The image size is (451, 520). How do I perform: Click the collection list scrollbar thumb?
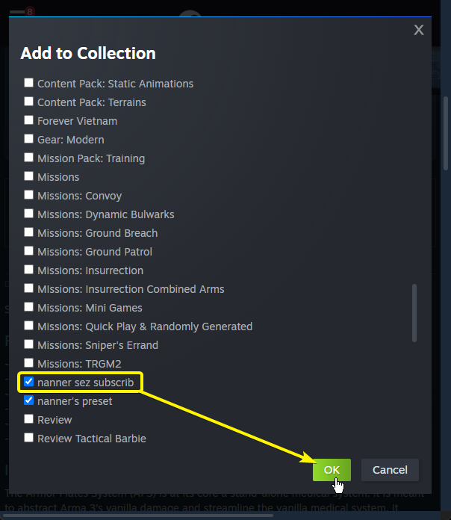(x=414, y=312)
